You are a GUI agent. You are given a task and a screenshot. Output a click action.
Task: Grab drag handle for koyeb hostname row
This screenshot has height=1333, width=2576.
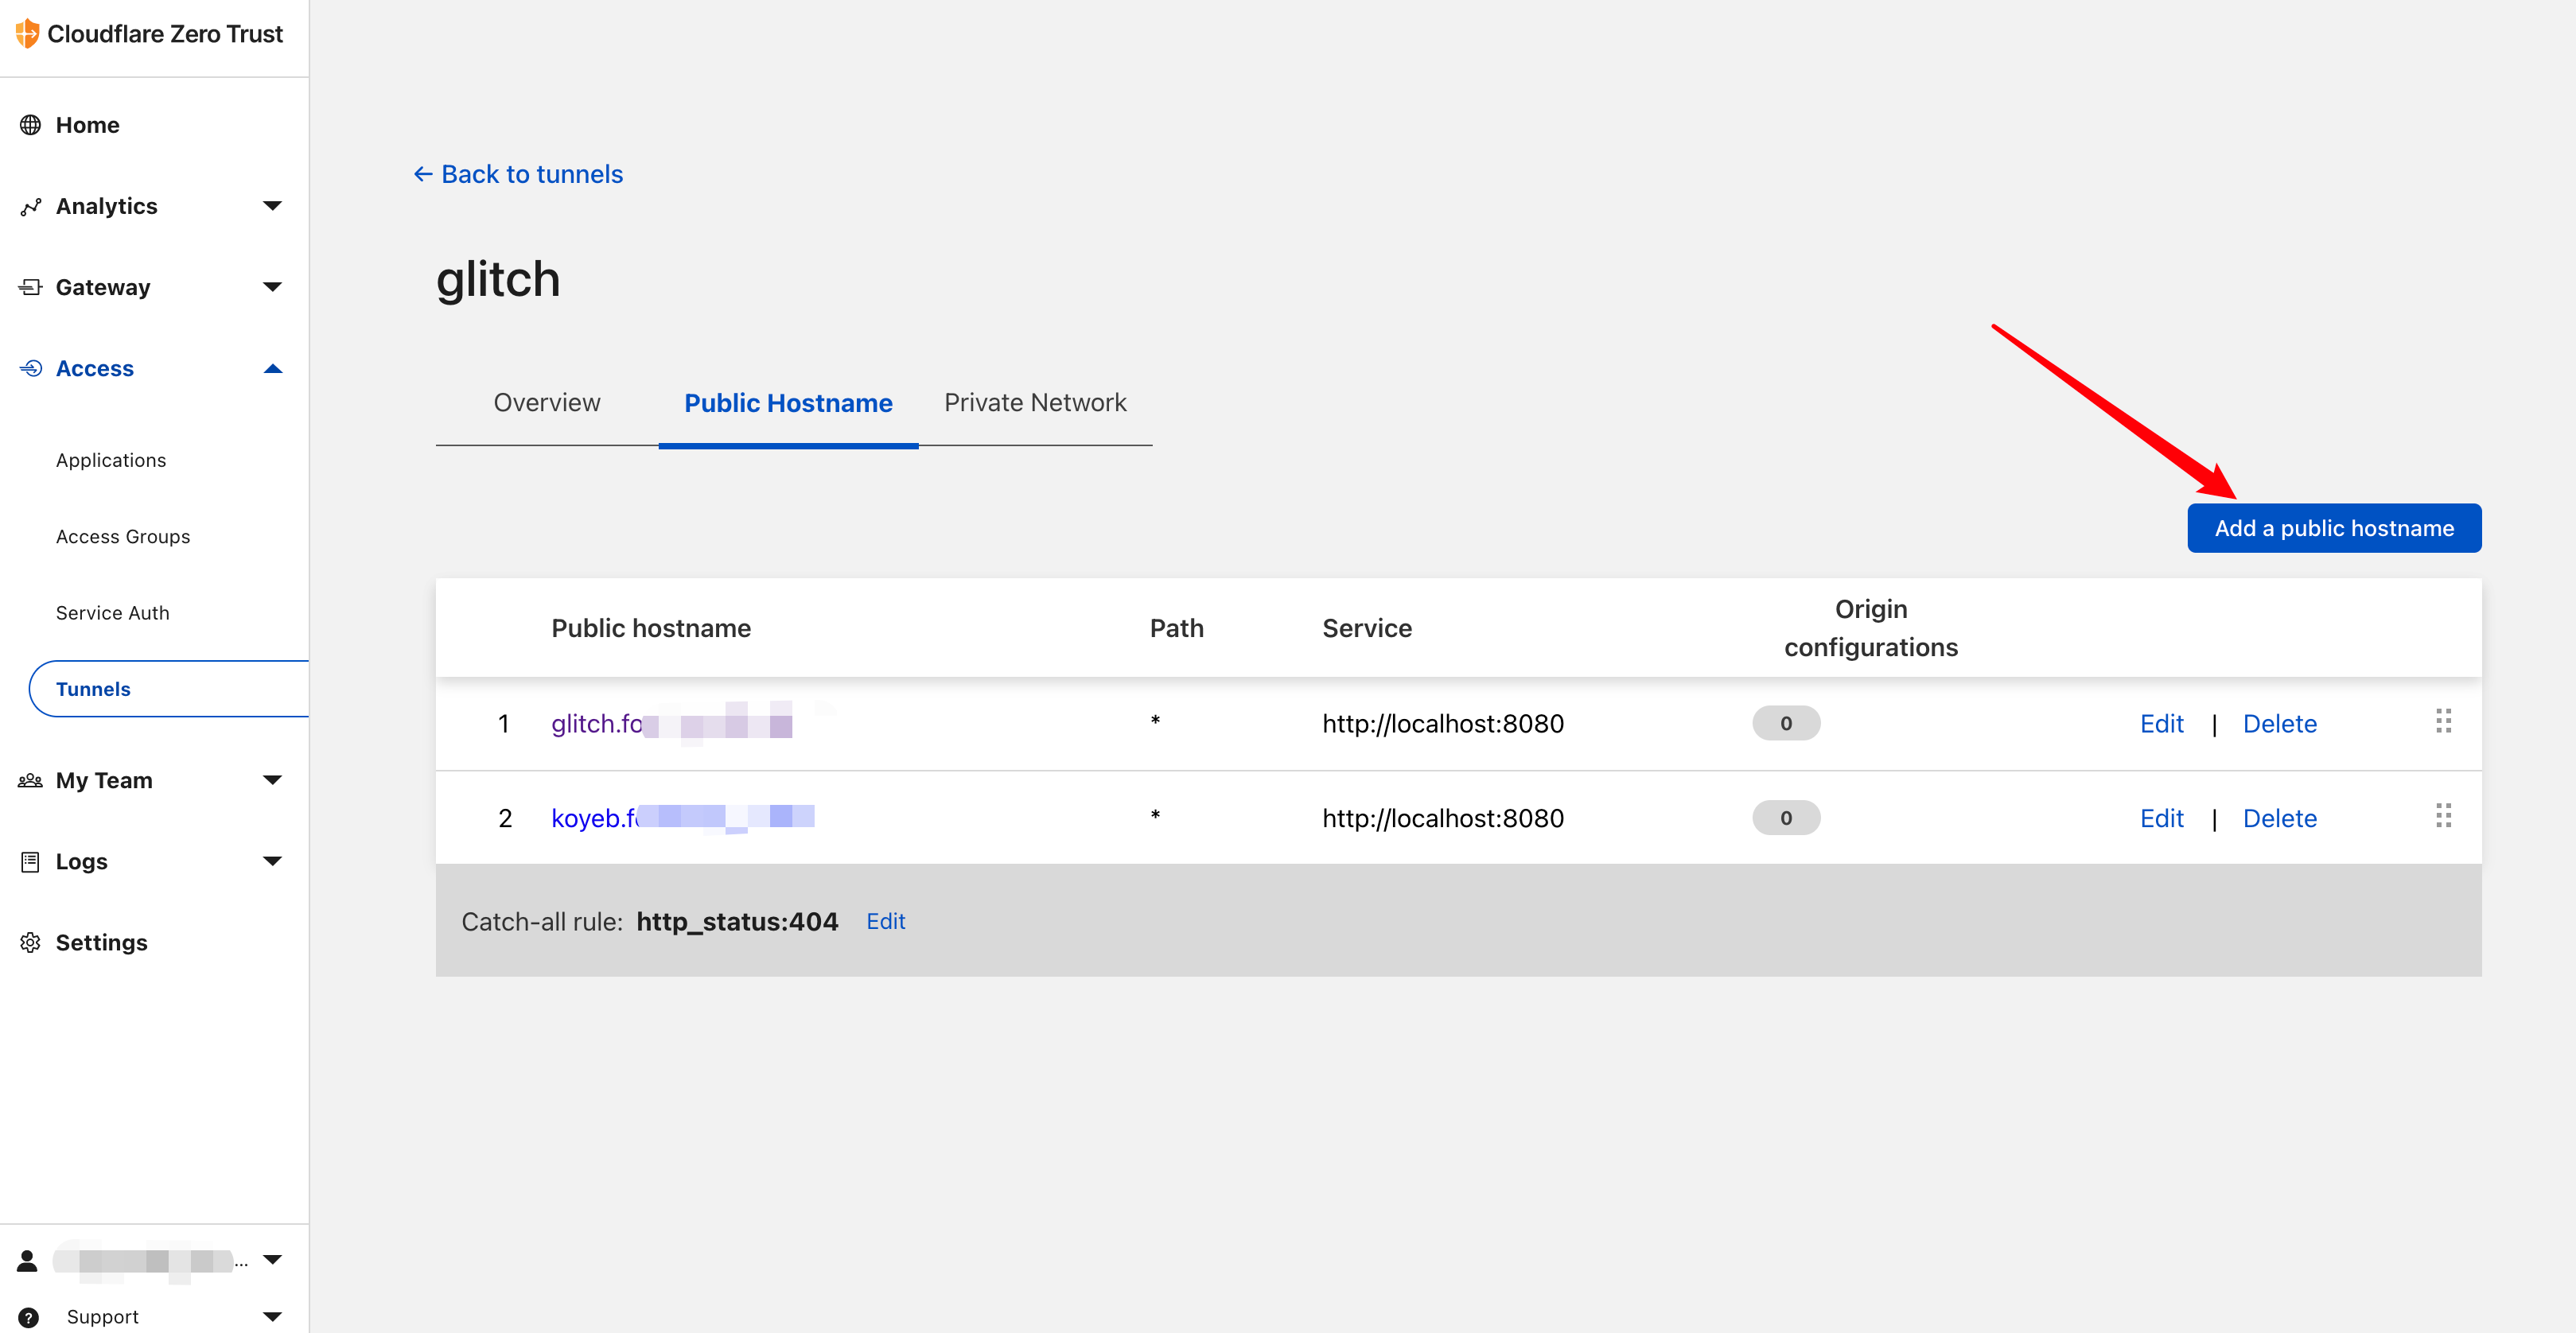pos(2443,816)
